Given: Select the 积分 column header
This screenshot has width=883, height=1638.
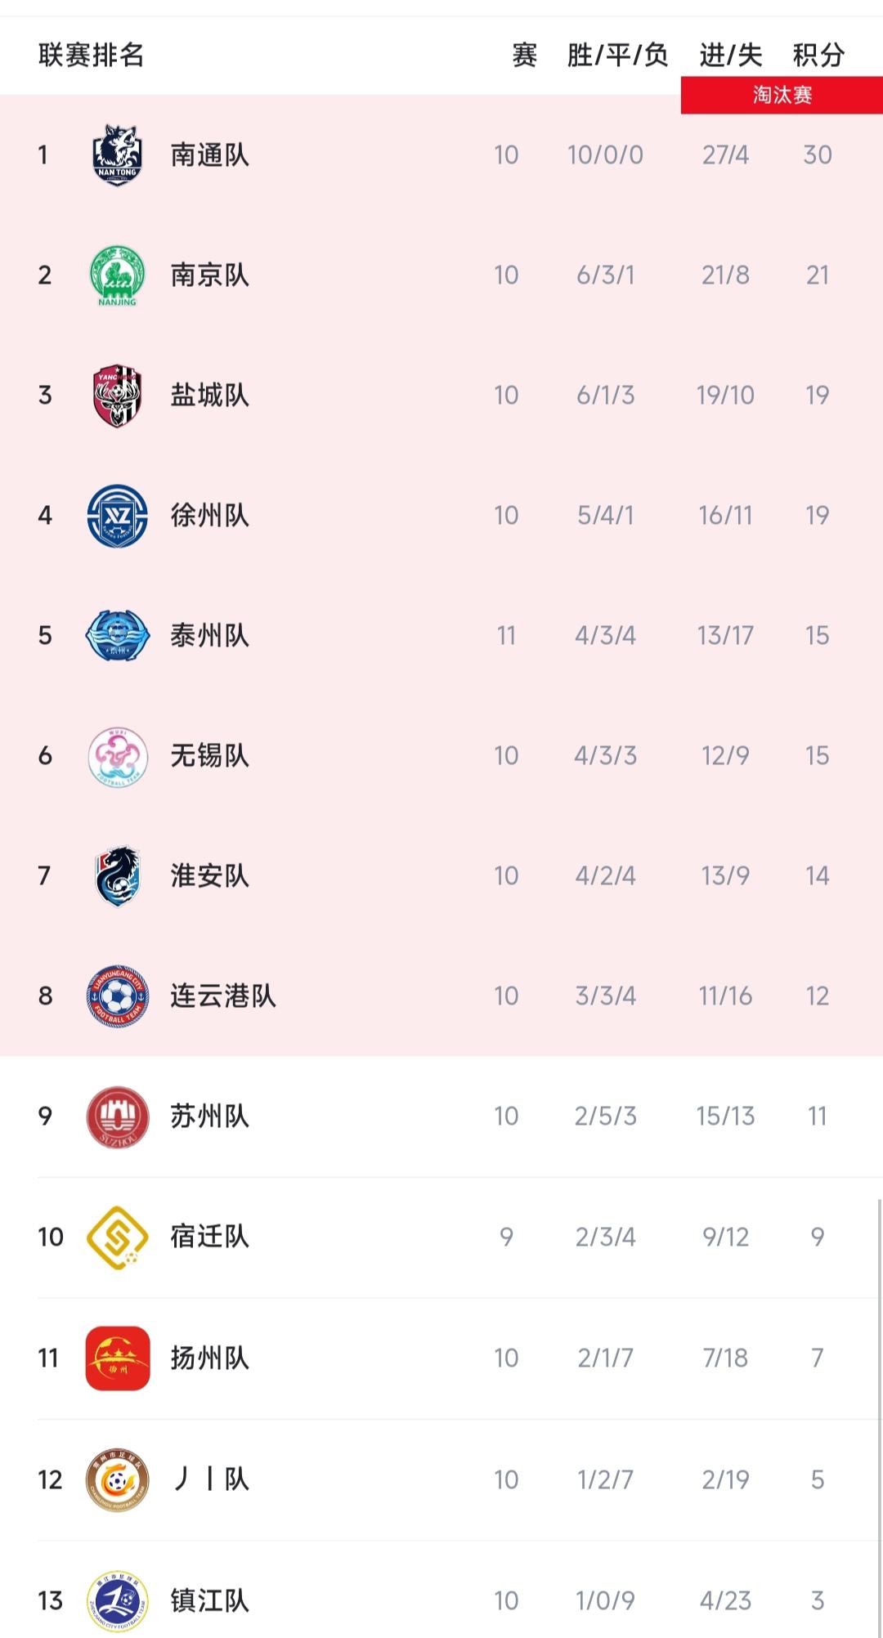Looking at the screenshot, I should (818, 55).
